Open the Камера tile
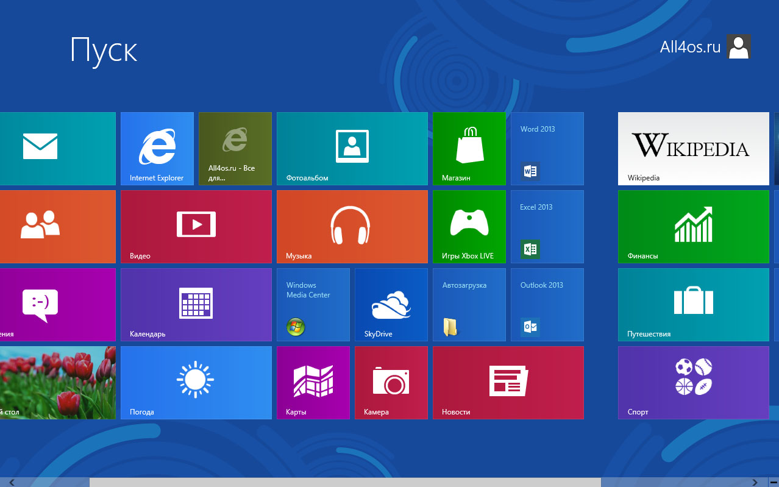Viewport: 779px width, 487px height. (x=391, y=383)
